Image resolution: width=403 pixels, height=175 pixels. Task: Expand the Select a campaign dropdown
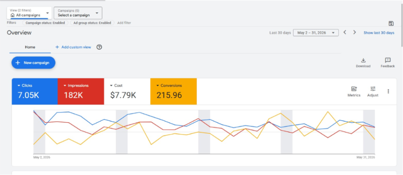[x=78, y=13]
